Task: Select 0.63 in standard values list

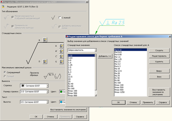Action: (81, 58)
